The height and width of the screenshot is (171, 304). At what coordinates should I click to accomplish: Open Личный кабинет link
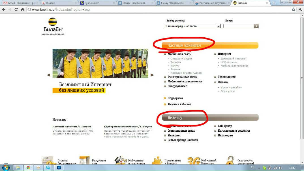click(x=179, y=104)
